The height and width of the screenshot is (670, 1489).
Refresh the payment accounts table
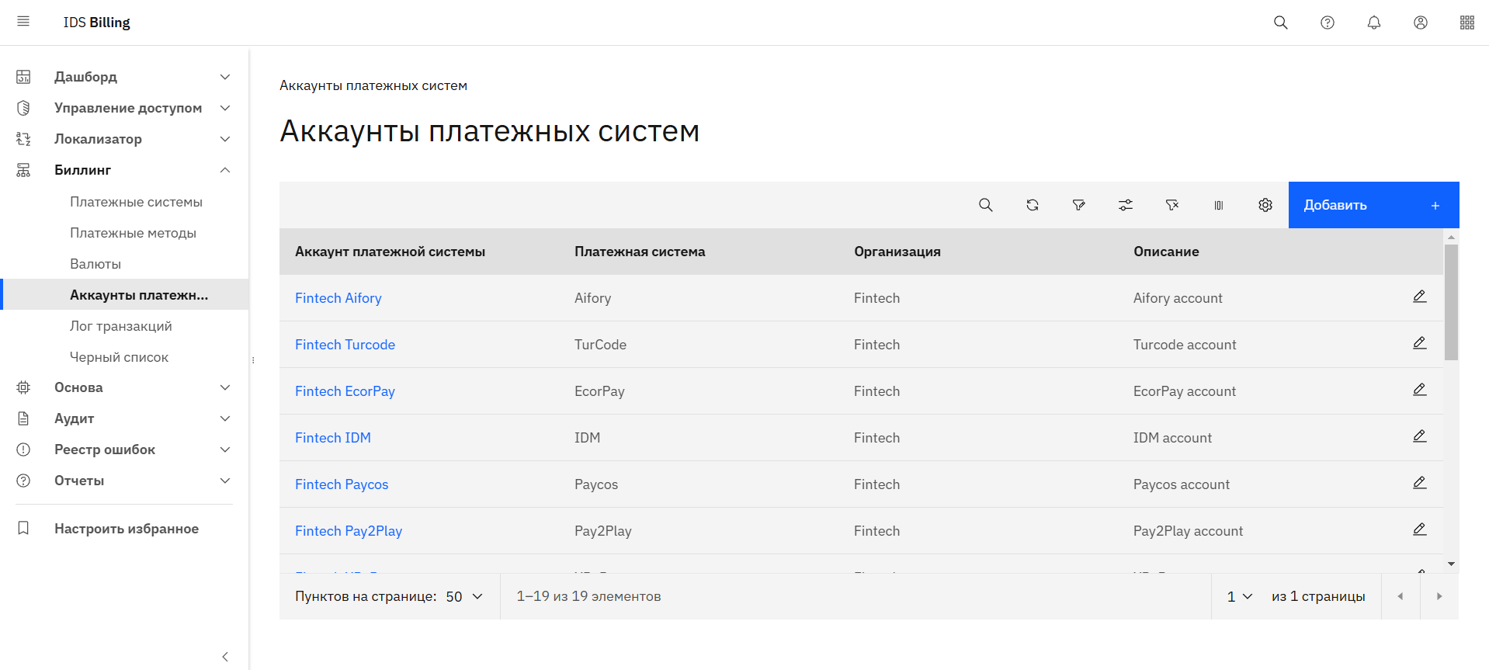(1032, 205)
